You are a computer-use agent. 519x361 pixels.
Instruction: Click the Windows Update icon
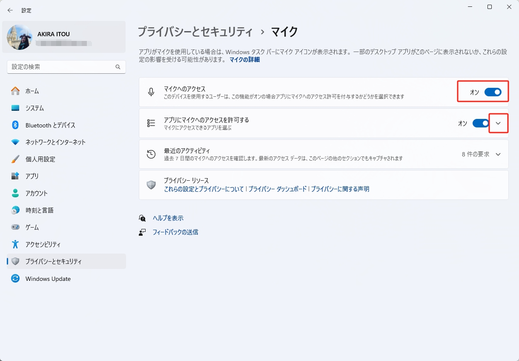coord(15,279)
